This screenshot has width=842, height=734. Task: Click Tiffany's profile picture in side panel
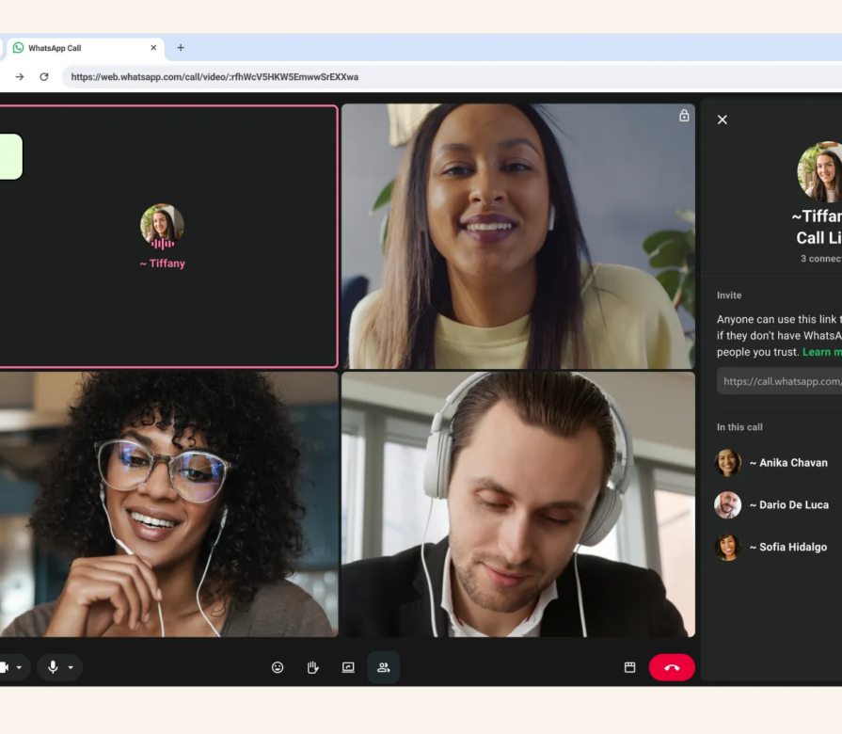coord(819,172)
